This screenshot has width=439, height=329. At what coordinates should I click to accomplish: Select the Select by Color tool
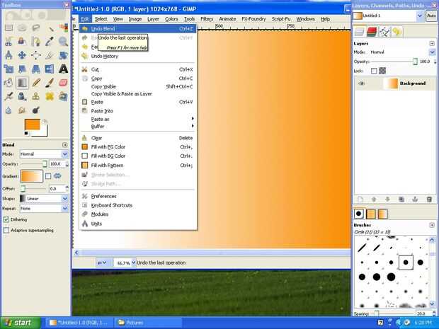tap(63, 28)
